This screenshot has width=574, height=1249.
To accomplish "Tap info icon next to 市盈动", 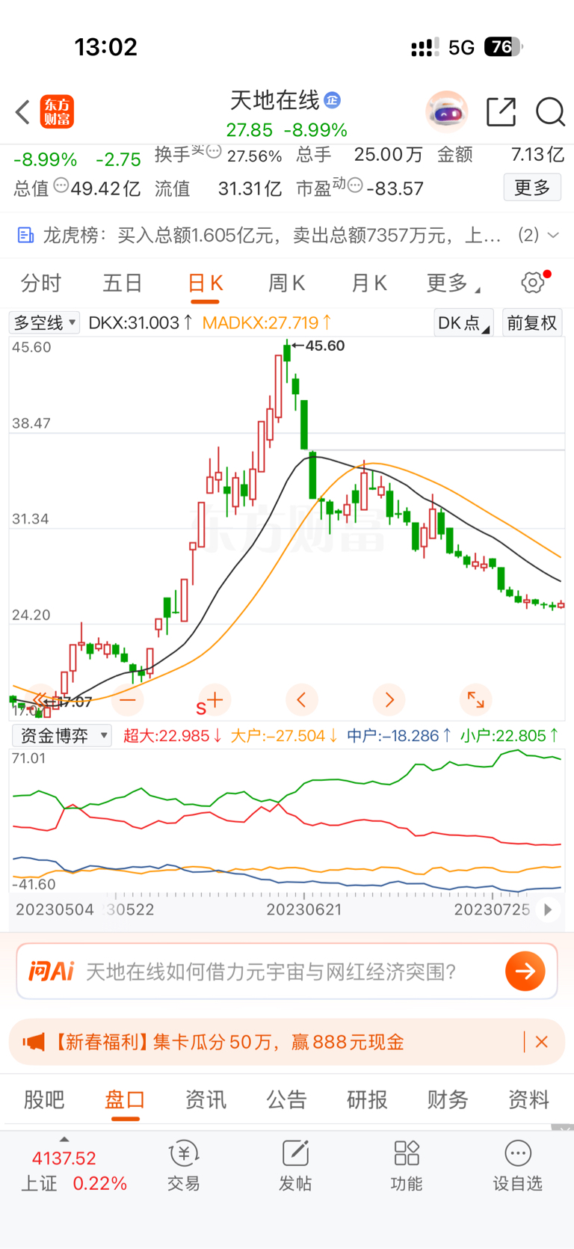I will pyautogui.click(x=355, y=185).
